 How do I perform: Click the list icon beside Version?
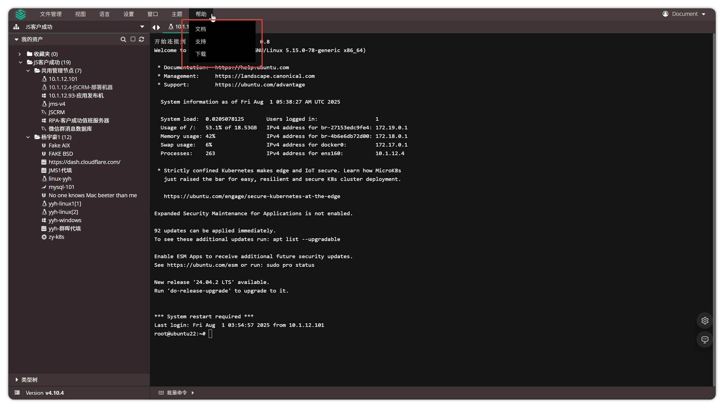coord(17,392)
